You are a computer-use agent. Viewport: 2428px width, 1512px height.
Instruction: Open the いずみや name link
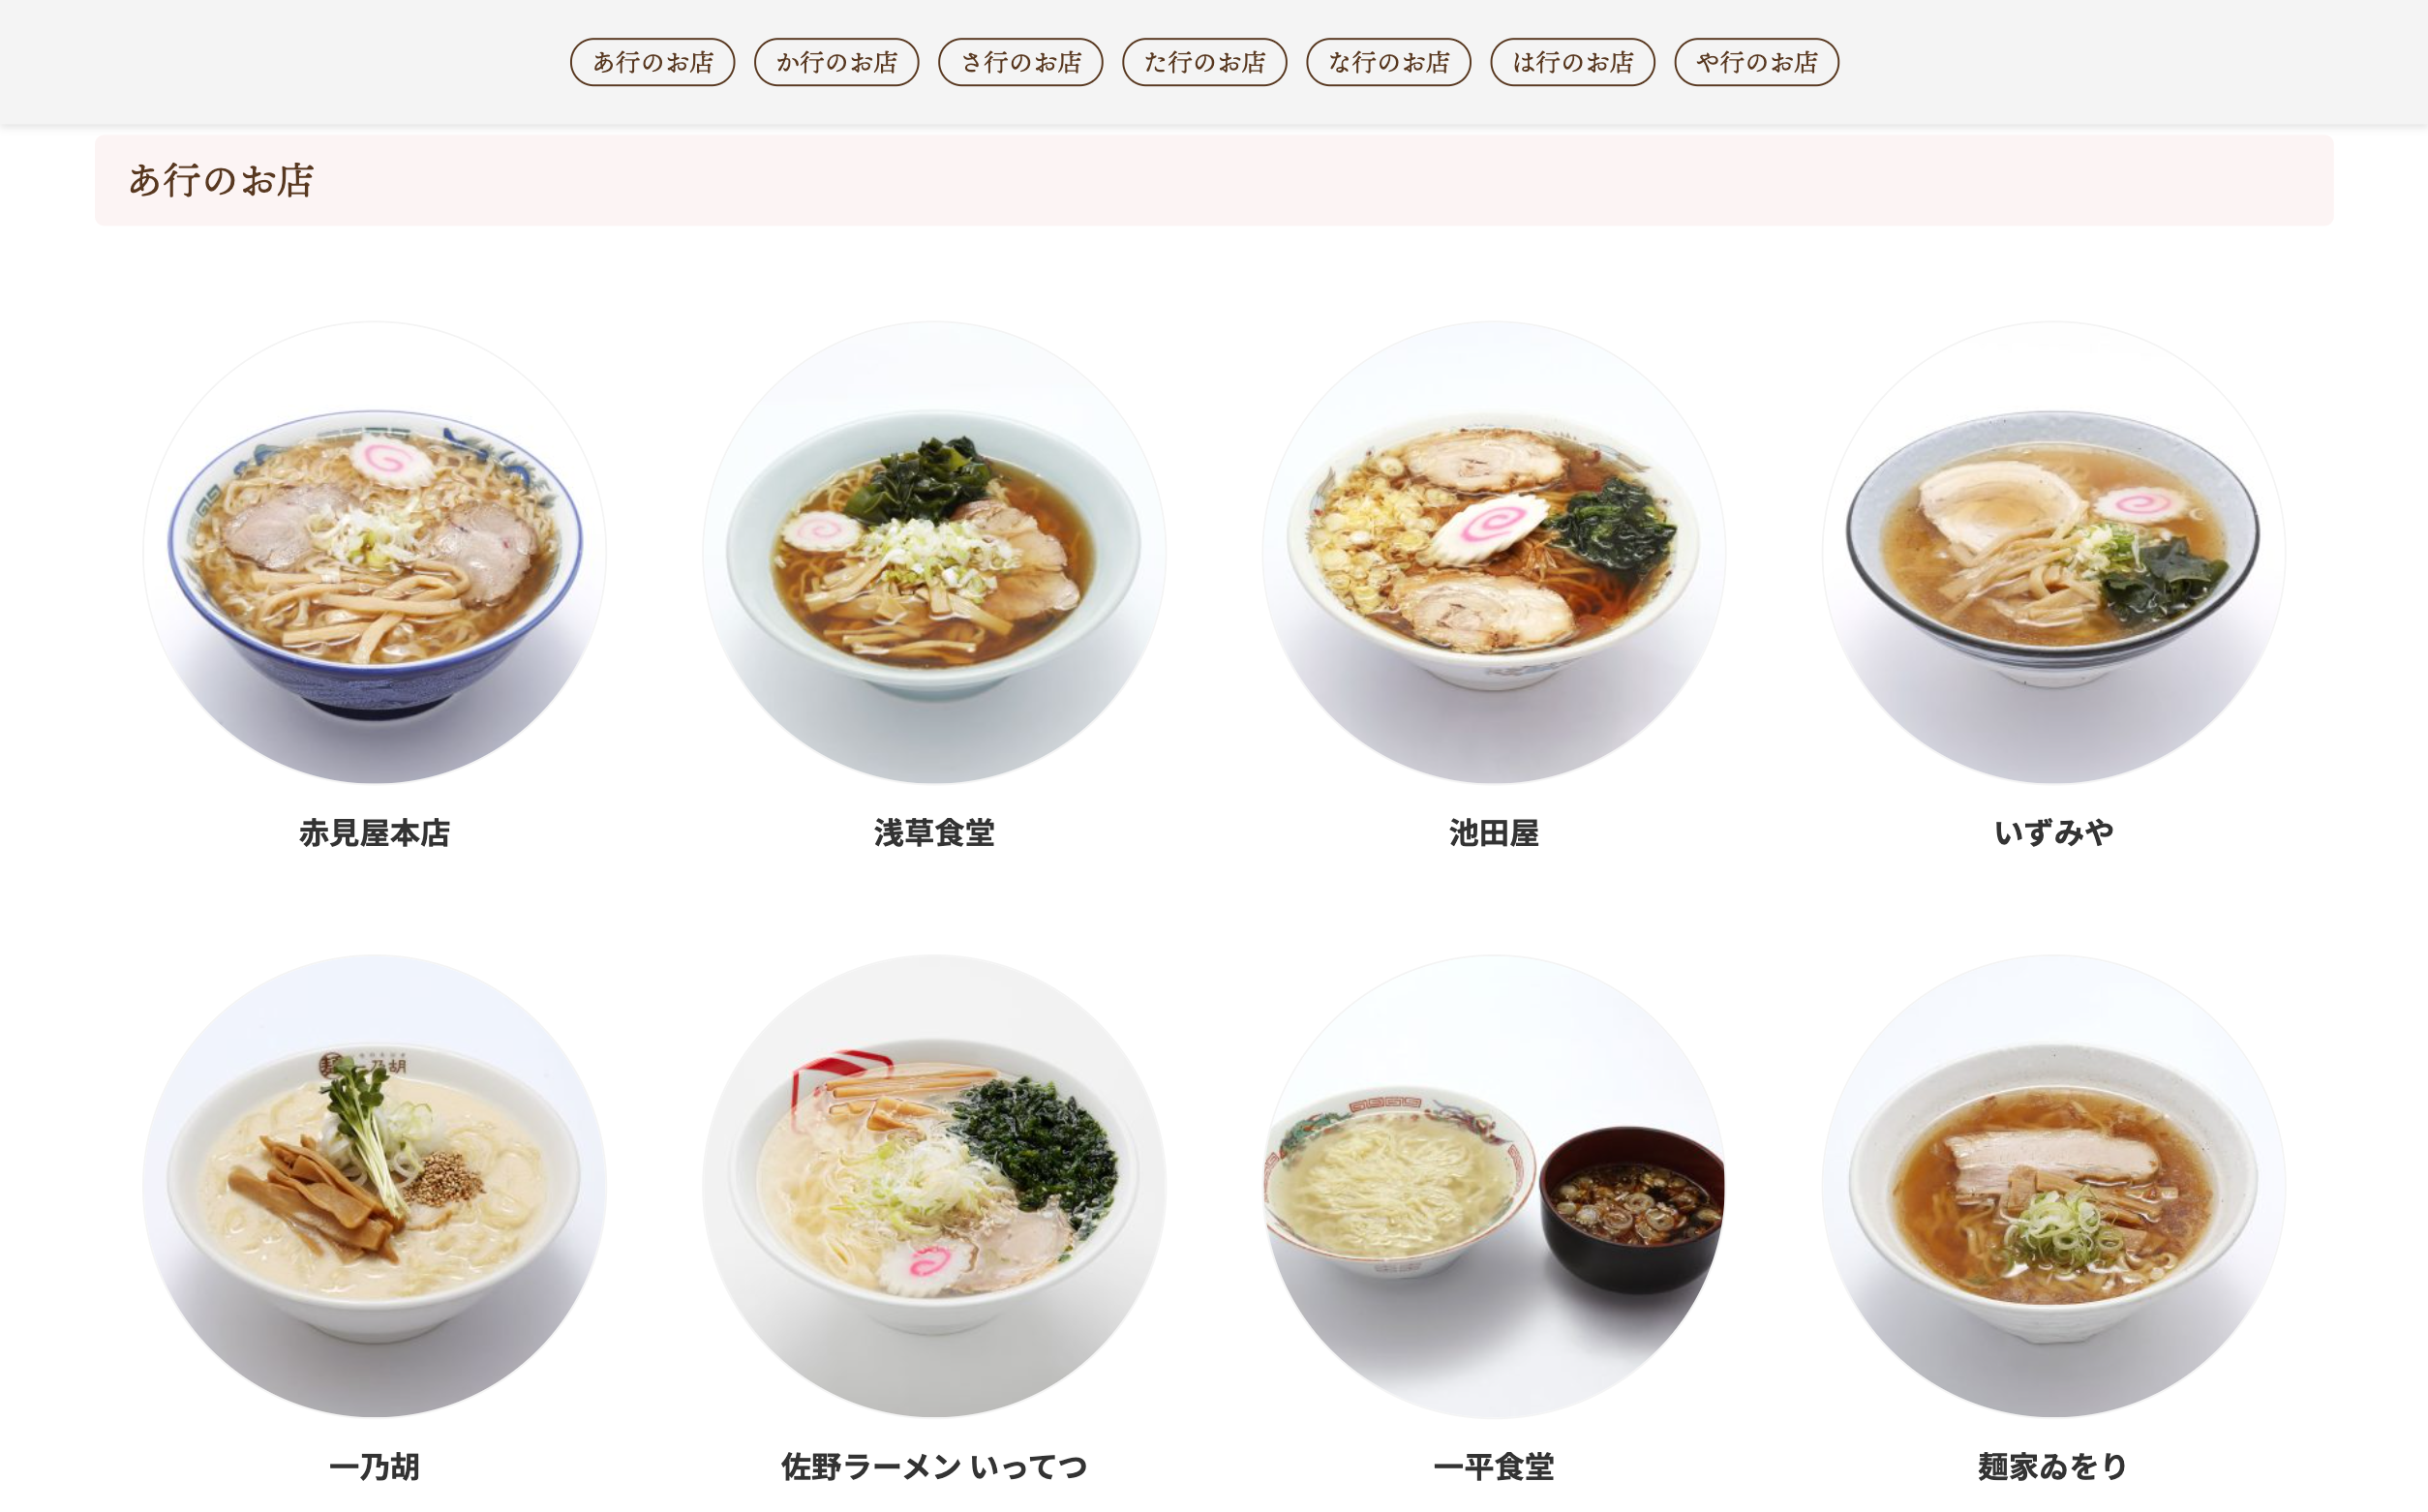2054,833
